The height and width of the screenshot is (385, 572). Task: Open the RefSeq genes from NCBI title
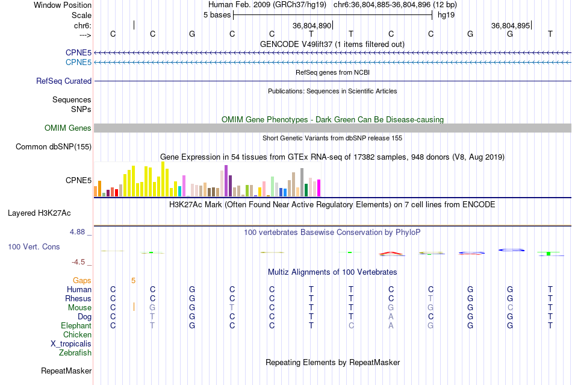click(332, 72)
